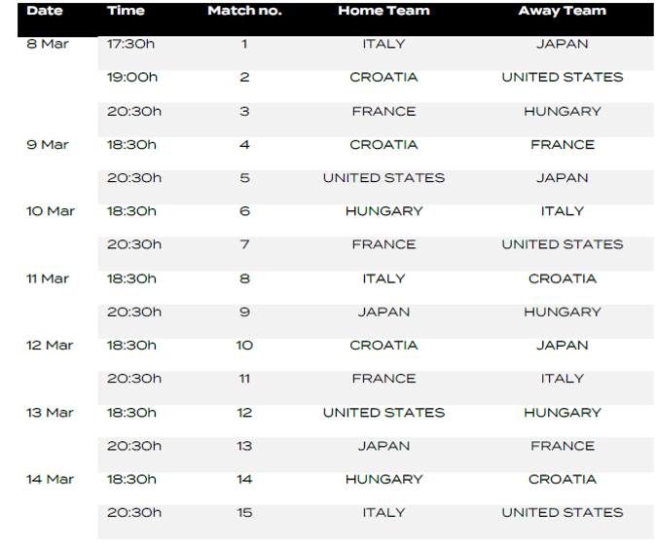
Task: Select the 10 Mar date cell
Action: (51, 211)
